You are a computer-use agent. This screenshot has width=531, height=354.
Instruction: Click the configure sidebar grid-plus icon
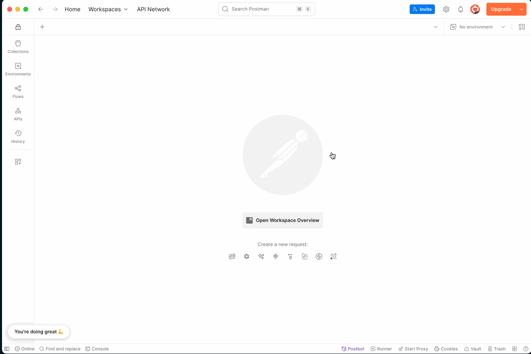tap(18, 162)
